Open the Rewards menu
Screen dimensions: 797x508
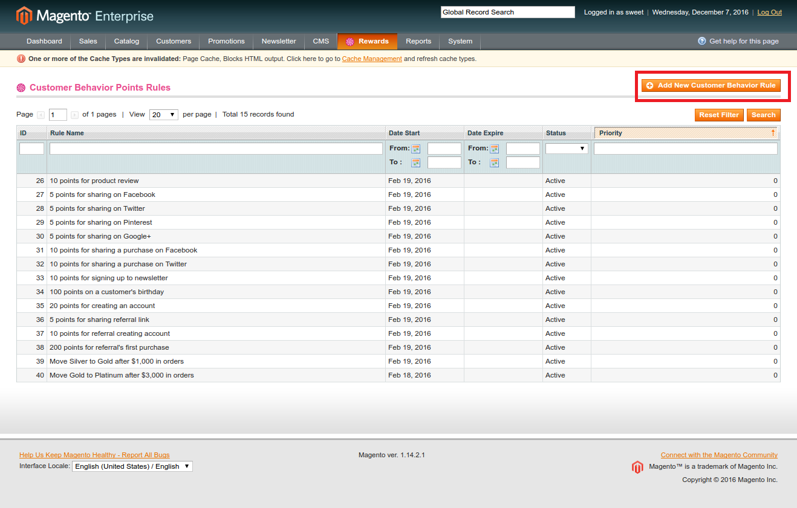click(x=367, y=41)
